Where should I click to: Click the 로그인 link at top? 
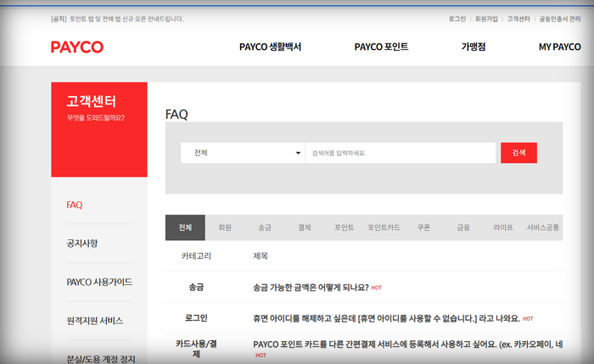coord(457,19)
